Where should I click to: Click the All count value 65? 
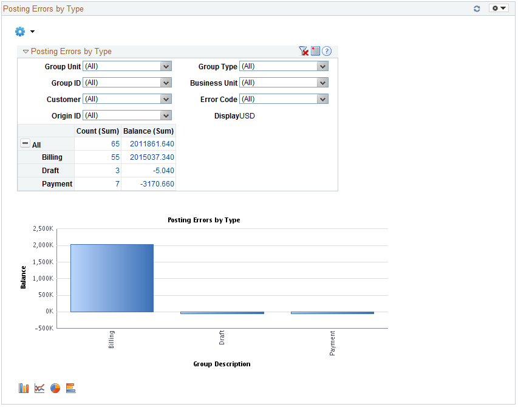coord(115,144)
